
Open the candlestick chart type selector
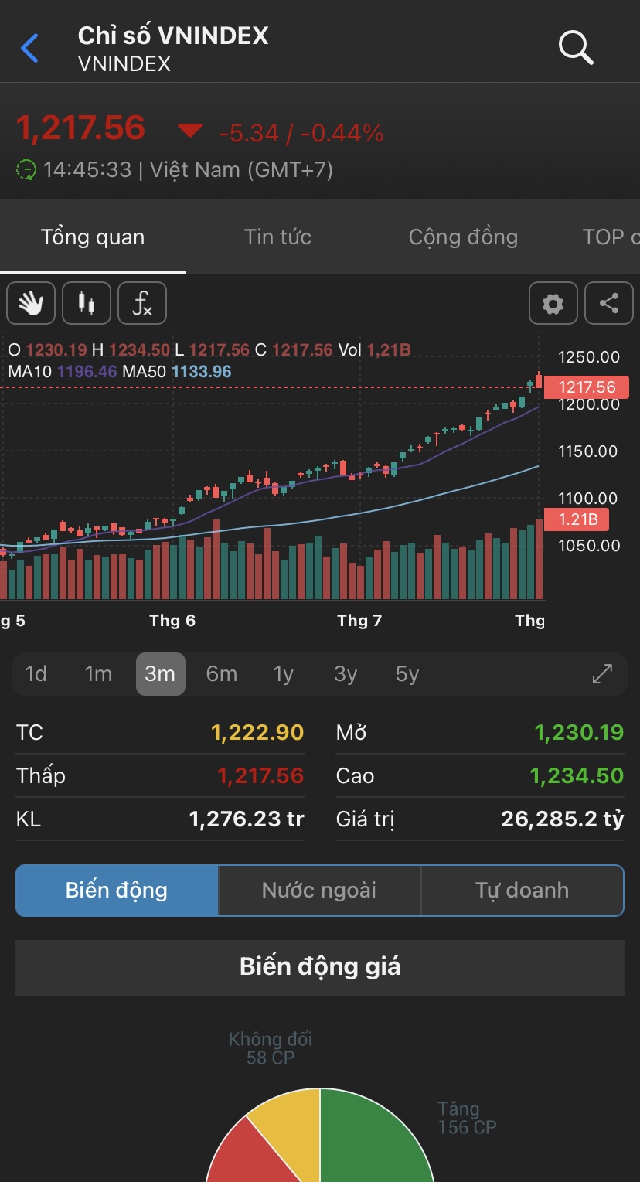coord(87,303)
